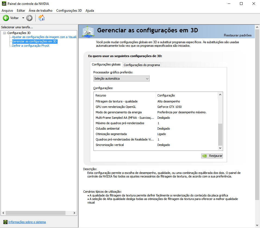Viewport: 260px width, 228px height.
Task: Select Filtragem da textura - qualidade row
Action: click(x=156, y=101)
